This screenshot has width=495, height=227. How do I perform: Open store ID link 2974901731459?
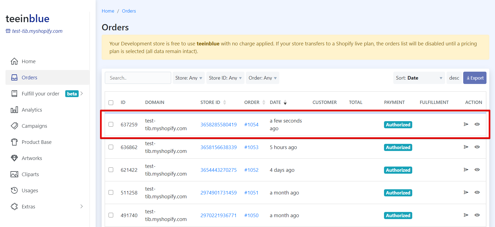pos(218,193)
